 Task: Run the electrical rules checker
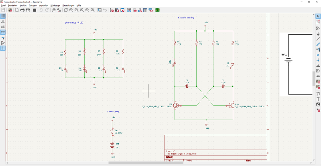pyautogui.click(x=134, y=10)
